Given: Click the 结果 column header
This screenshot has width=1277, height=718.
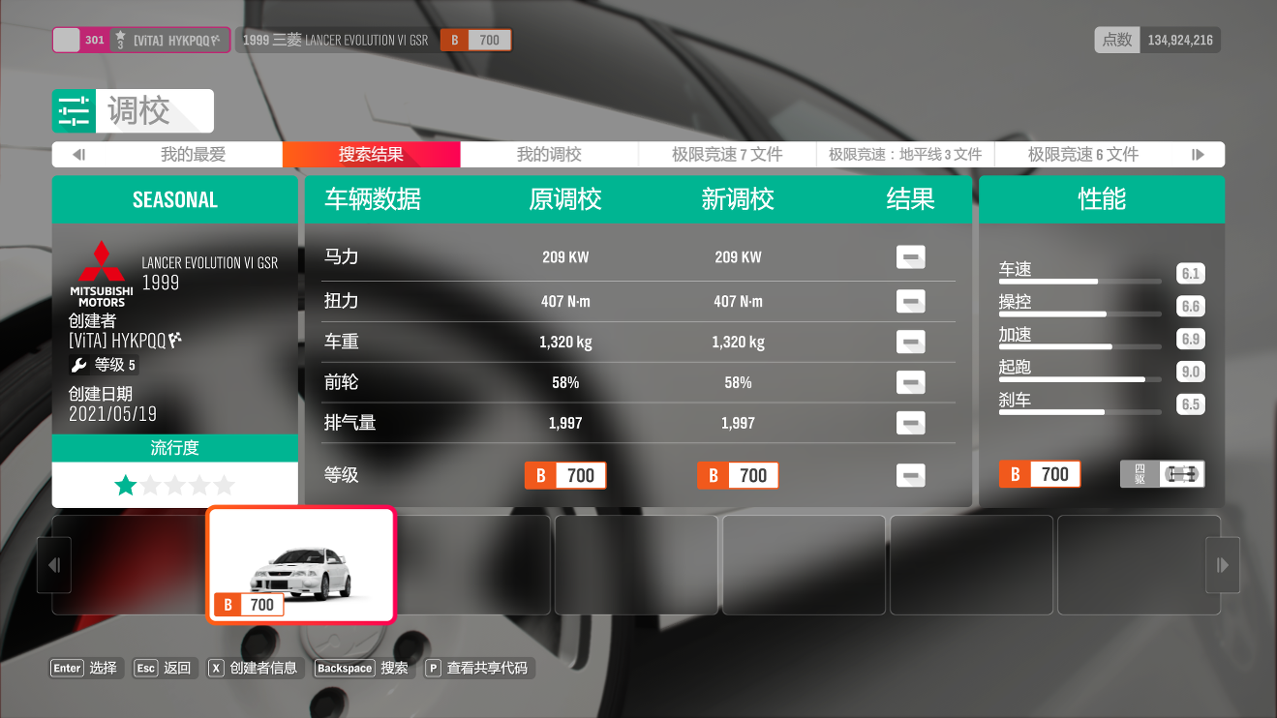Looking at the screenshot, I should pyautogui.click(x=910, y=199).
